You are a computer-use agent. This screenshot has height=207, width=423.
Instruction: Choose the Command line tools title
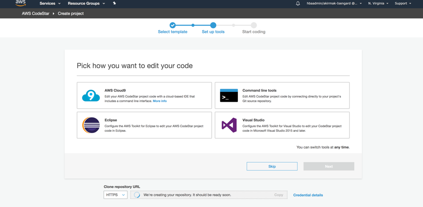pos(260,91)
